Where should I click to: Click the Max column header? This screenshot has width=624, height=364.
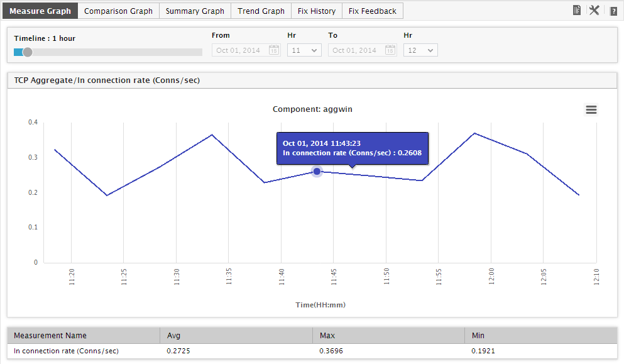tap(389, 336)
